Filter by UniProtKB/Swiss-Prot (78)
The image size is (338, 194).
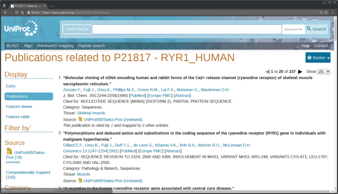click(x=26, y=155)
